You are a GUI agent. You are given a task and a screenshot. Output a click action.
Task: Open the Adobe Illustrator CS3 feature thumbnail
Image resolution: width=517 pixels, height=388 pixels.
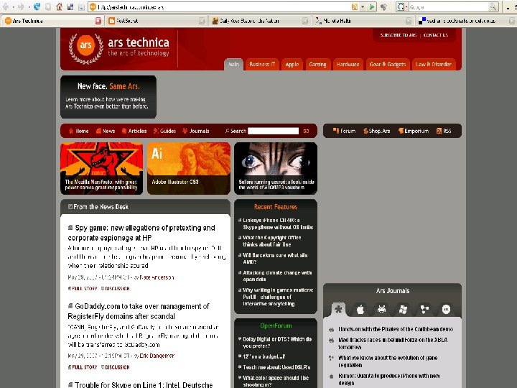[189, 168]
